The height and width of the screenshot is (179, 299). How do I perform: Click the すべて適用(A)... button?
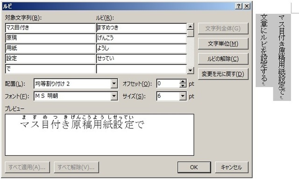click(x=27, y=167)
